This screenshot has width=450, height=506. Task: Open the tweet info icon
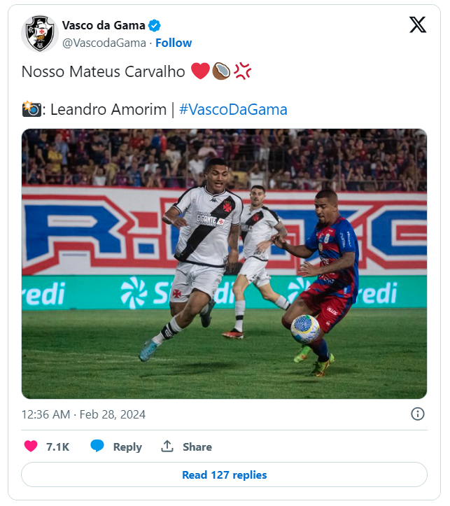pyautogui.click(x=418, y=414)
